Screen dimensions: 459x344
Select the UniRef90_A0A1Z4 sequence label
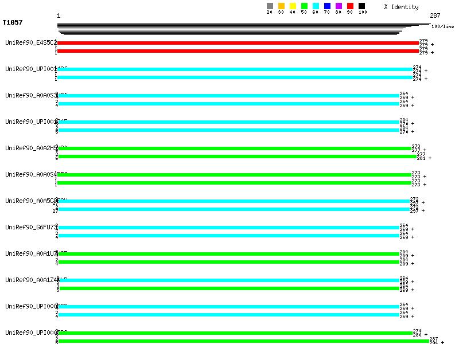pyautogui.click(x=31, y=280)
